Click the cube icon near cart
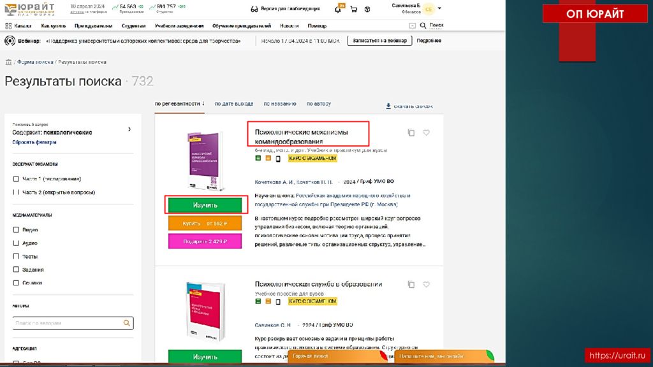653x367 pixels. coord(367,9)
